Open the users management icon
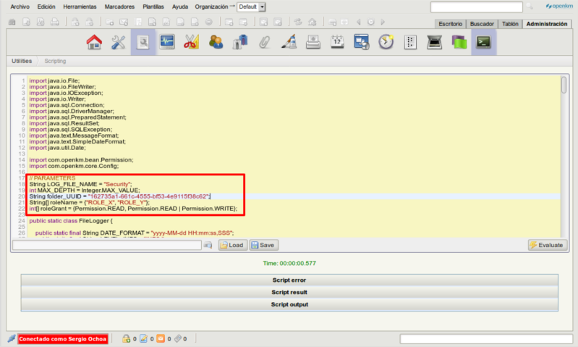 pos(216,43)
